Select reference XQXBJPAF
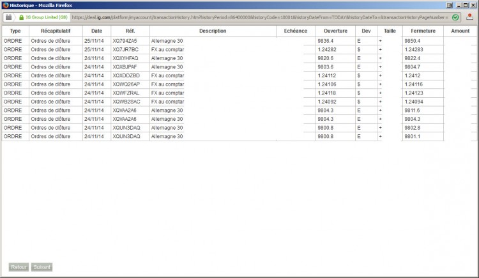The image size is (479, 278). click(x=125, y=66)
